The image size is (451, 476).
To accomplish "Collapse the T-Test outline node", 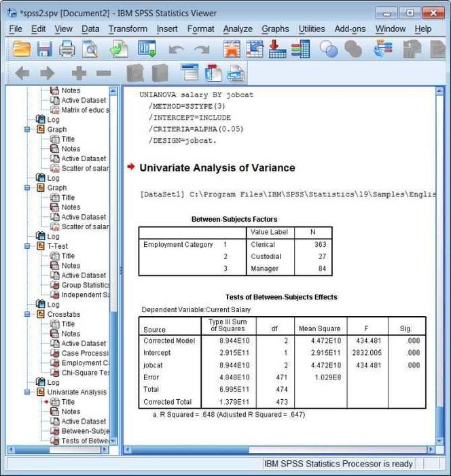I will tap(27, 246).
